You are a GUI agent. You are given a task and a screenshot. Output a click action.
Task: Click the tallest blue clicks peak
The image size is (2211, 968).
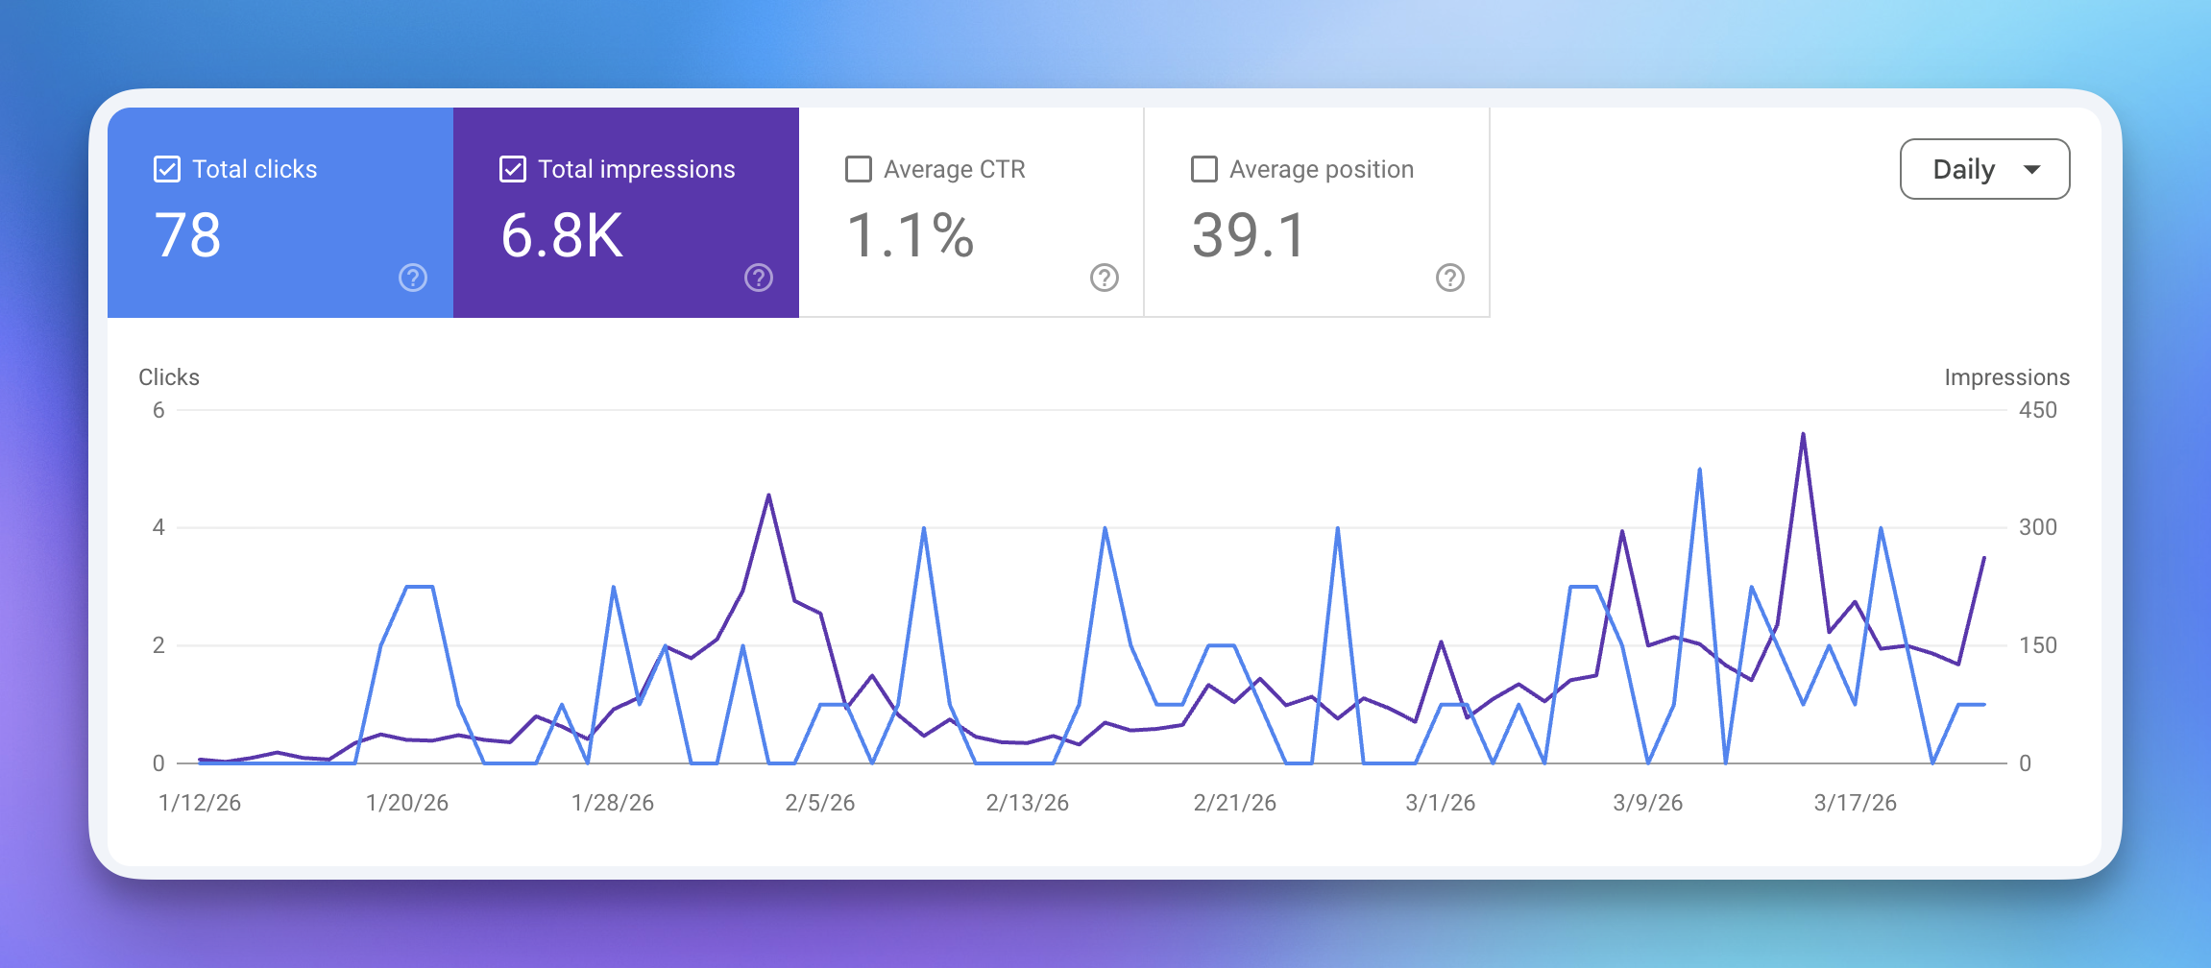(x=1700, y=471)
